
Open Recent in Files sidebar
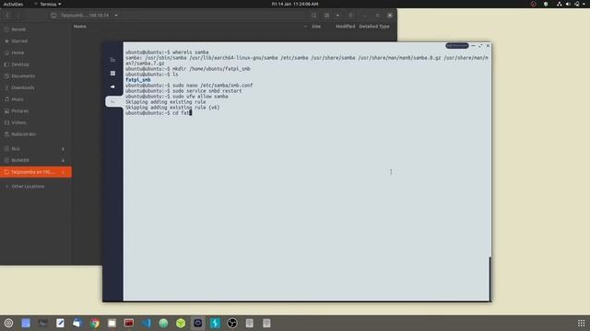tap(36, 29)
